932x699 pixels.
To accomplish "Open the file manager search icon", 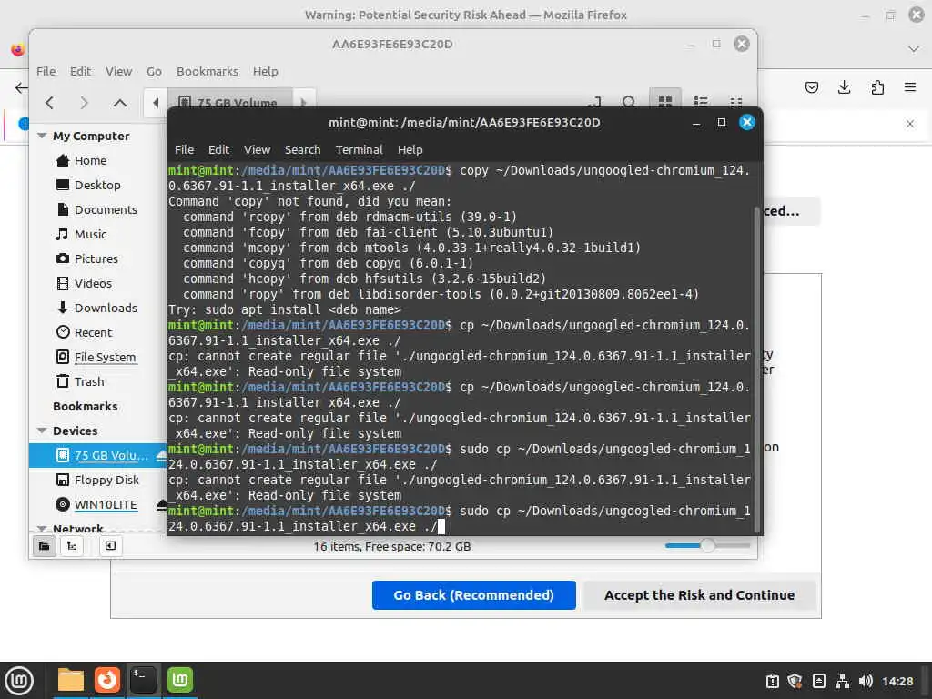I will pos(628,102).
